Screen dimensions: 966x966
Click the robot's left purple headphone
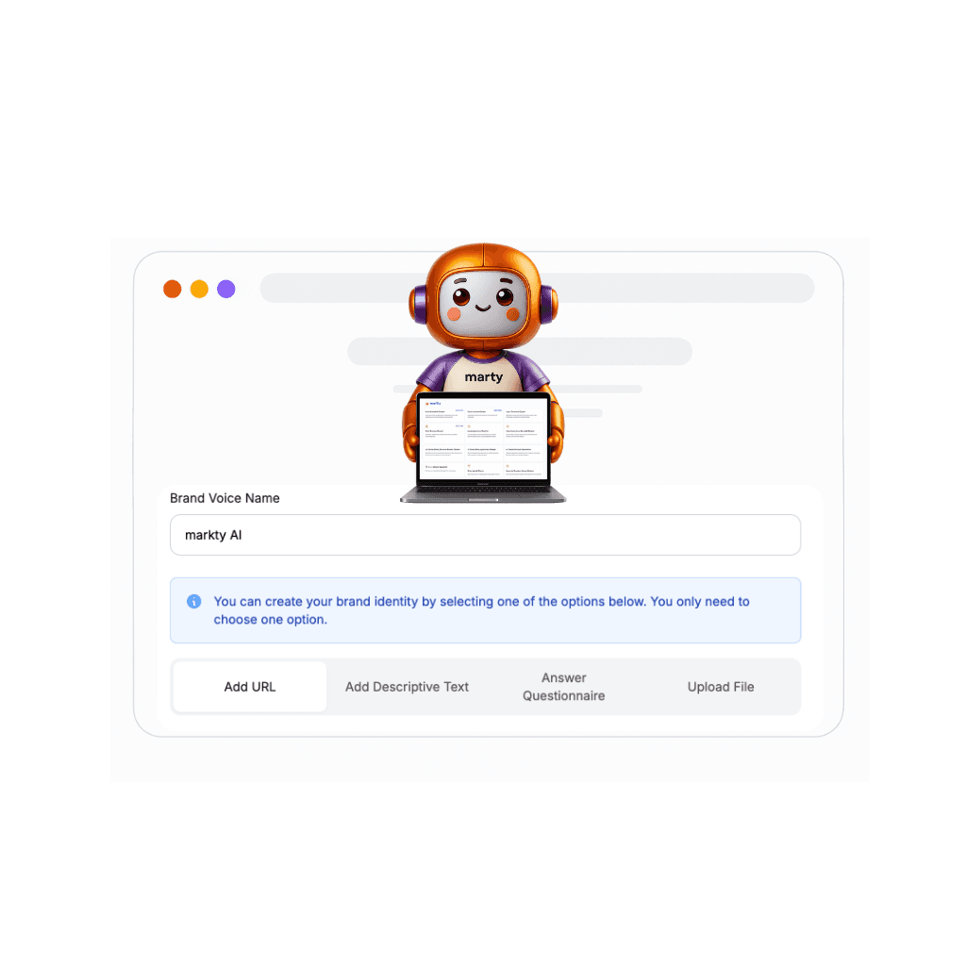419,305
